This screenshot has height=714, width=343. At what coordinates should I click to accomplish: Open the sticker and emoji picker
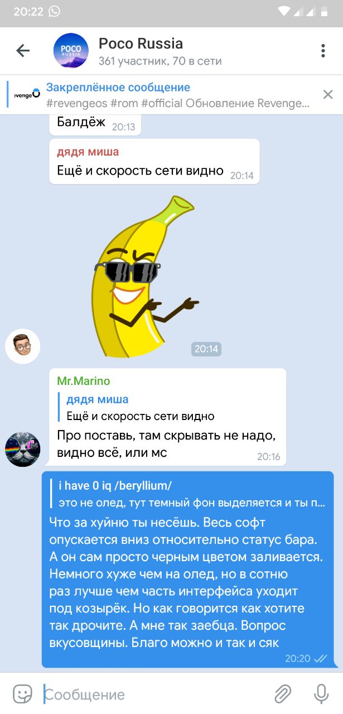[23, 694]
